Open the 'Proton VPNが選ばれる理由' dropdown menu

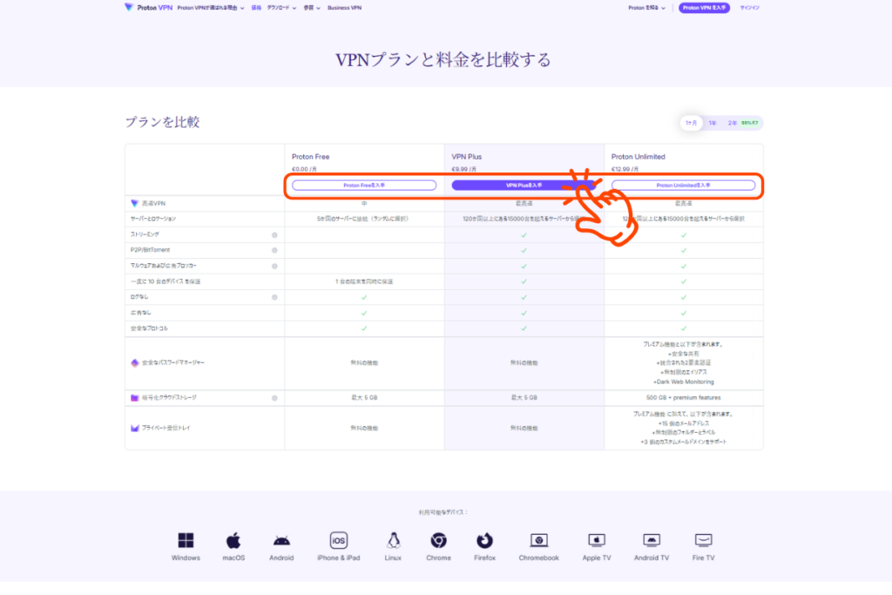click(210, 8)
